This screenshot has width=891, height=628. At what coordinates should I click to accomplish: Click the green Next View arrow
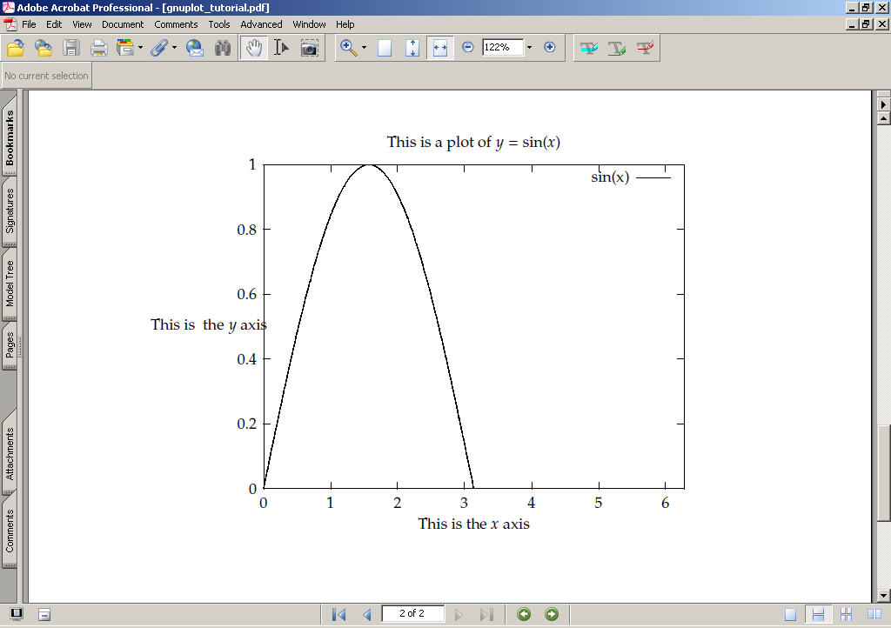551,614
